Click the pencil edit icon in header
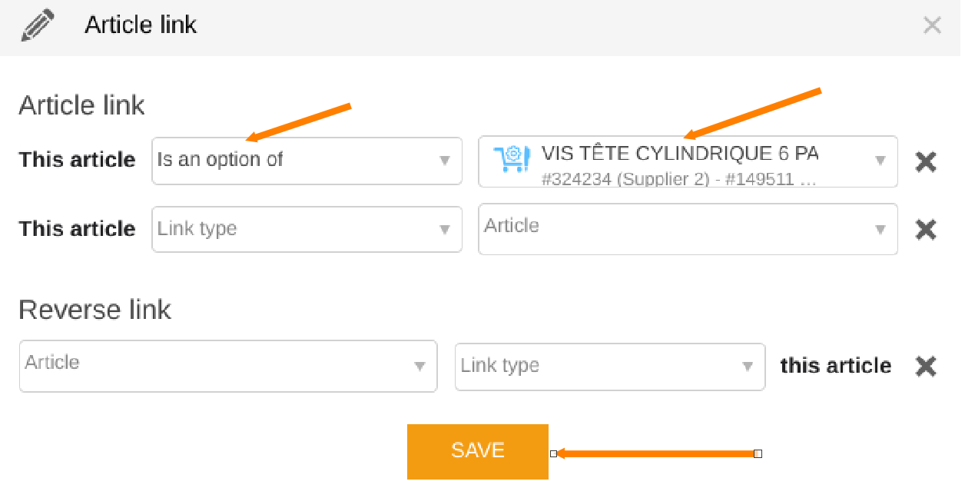This screenshot has width=965, height=488. click(38, 25)
